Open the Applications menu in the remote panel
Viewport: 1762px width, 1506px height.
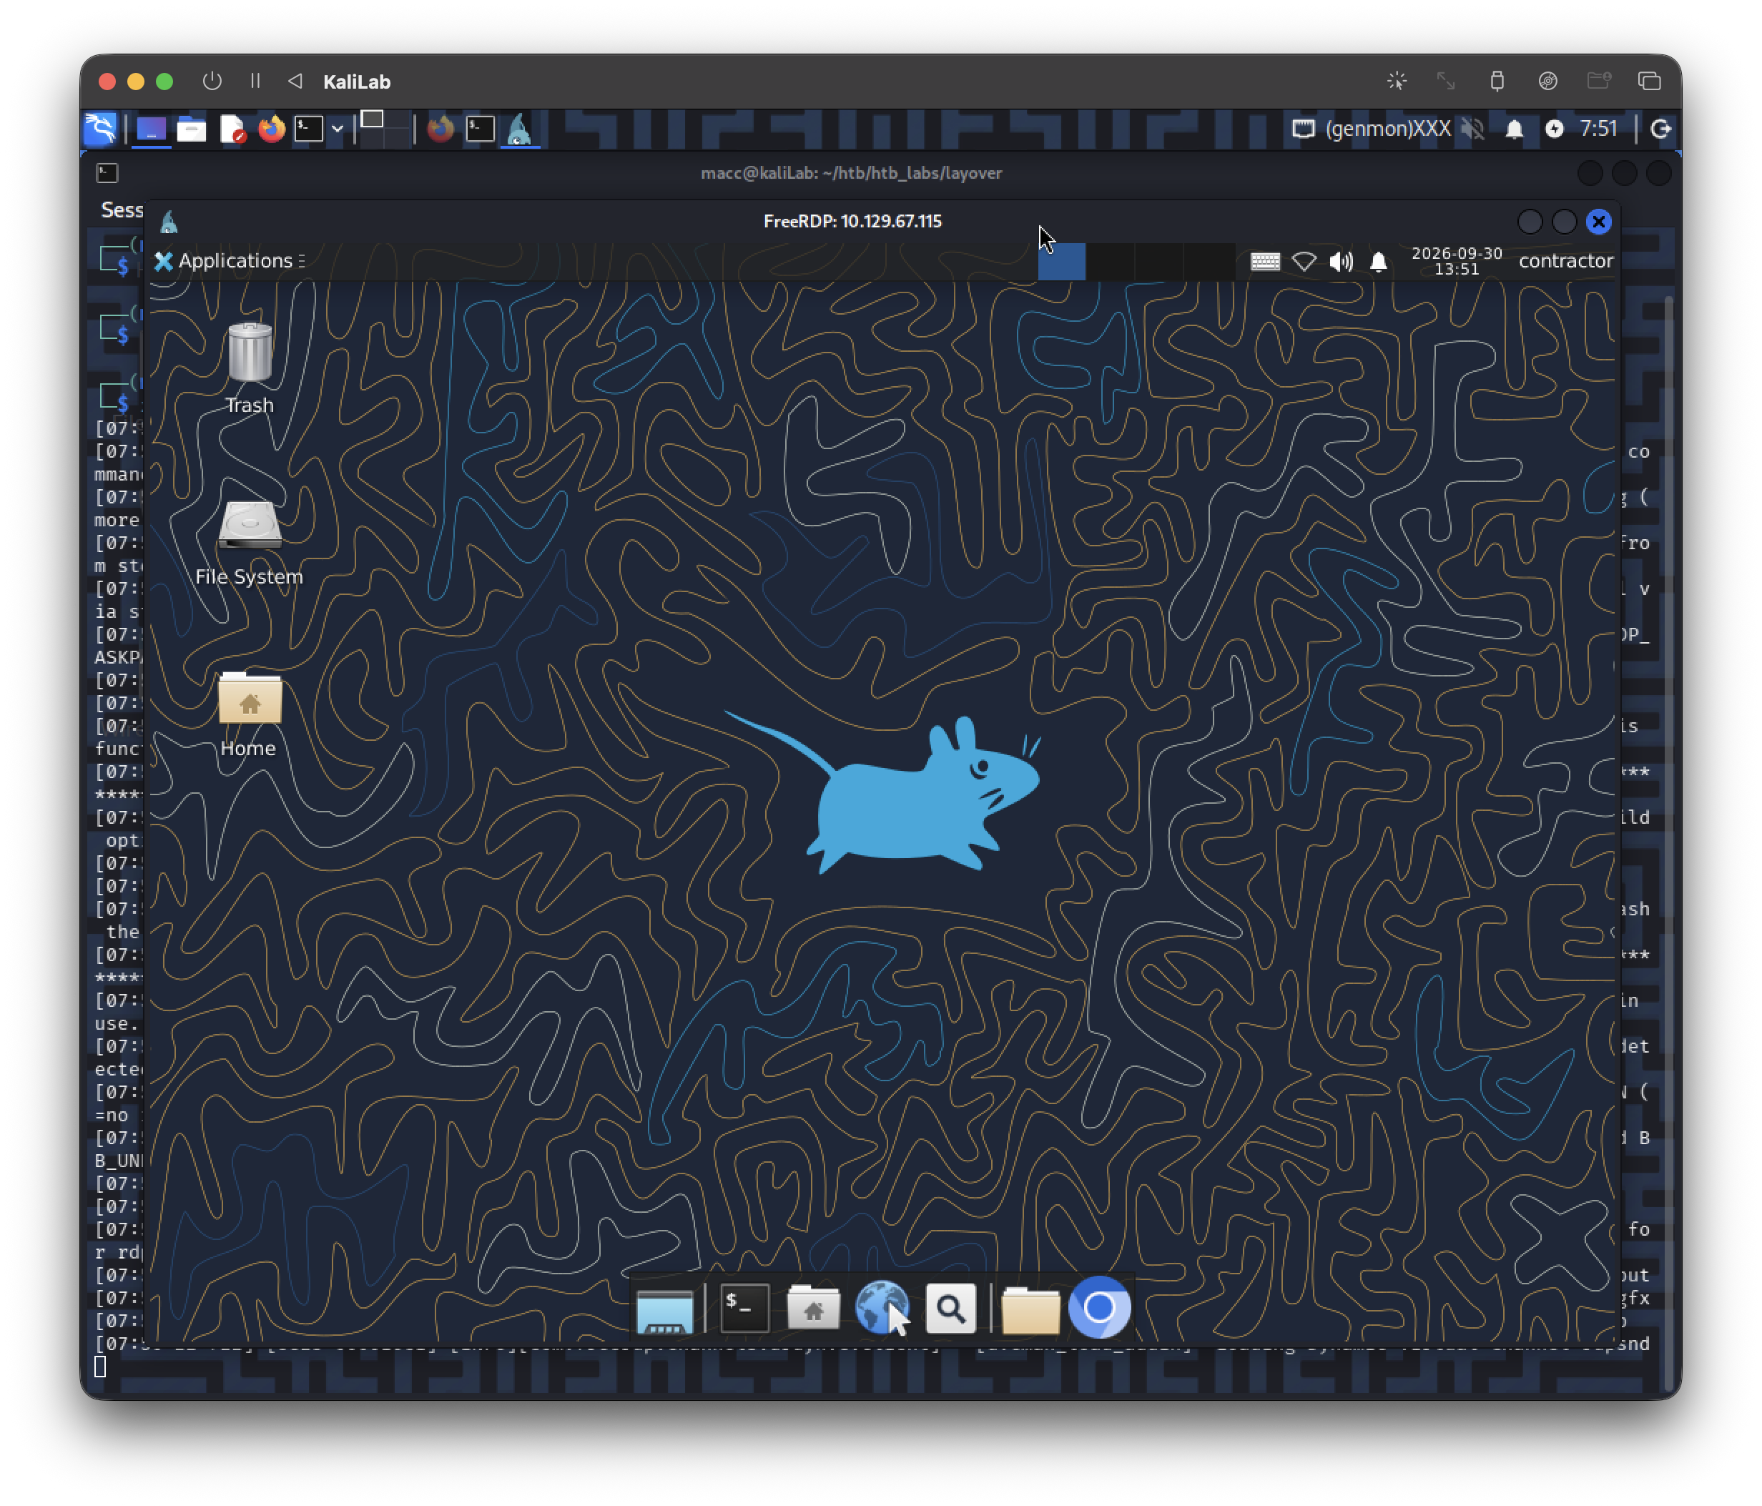pos(229,261)
